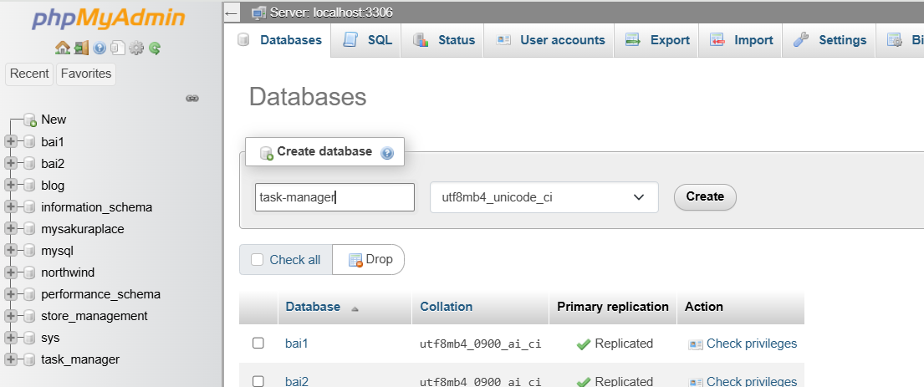
Task: Select New in the navigation tree
Action: pos(54,120)
